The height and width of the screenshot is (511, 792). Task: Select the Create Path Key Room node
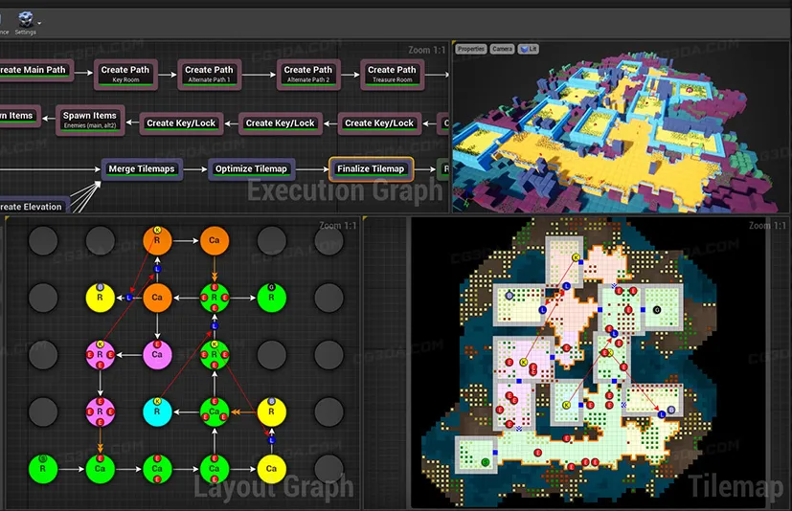125,75
